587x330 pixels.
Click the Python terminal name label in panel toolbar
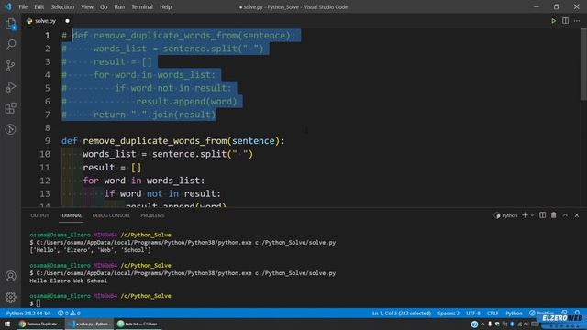505,215
